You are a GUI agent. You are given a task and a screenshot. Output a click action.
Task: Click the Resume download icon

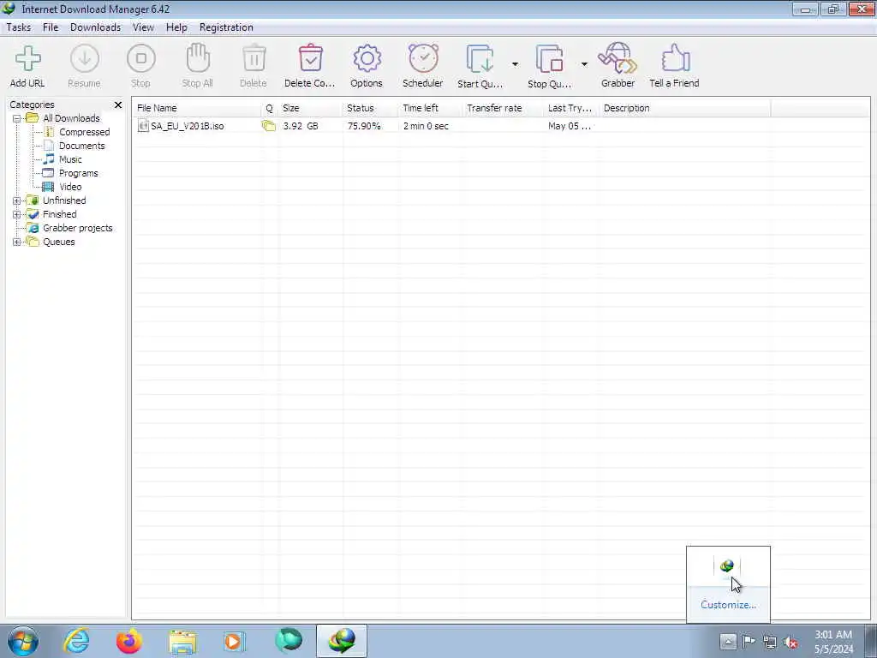pyautogui.click(x=85, y=59)
